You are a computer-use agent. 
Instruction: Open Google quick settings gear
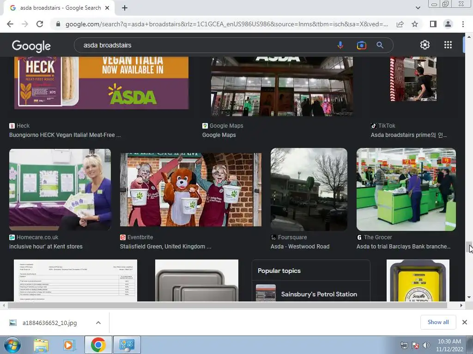click(425, 45)
